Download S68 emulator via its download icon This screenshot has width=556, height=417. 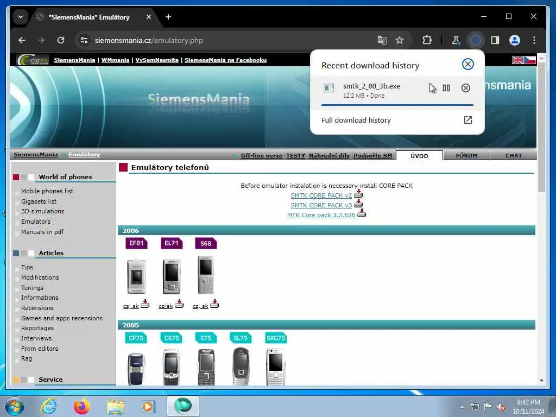coord(214,304)
